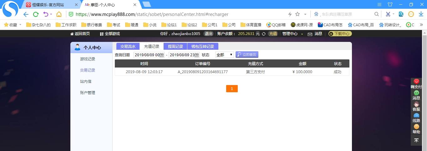Open the browser main menu icon
The image size is (427, 151).
click(379, 4)
